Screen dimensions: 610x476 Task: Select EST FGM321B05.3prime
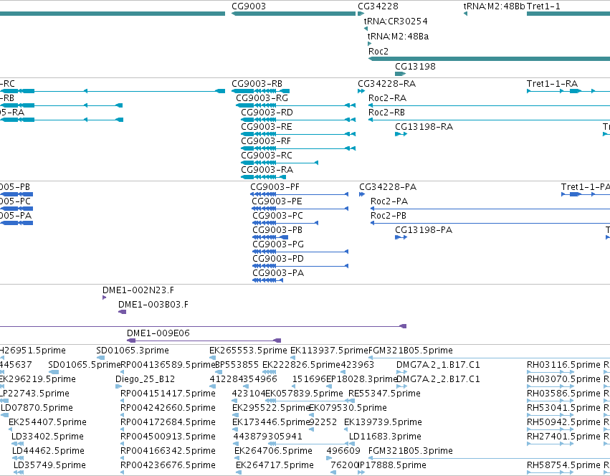(x=411, y=452)
